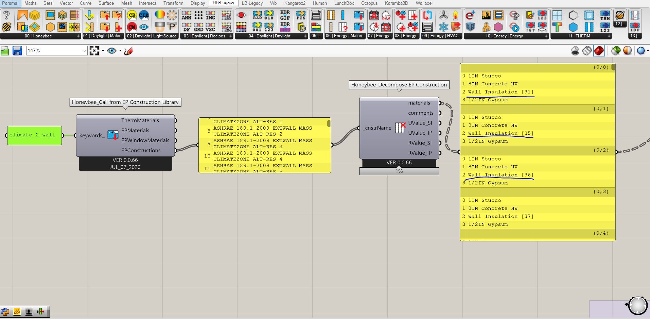Click the Python icon in bottom-left tray
The height and width of the screenshot is (319, 650).
point(5,311)
